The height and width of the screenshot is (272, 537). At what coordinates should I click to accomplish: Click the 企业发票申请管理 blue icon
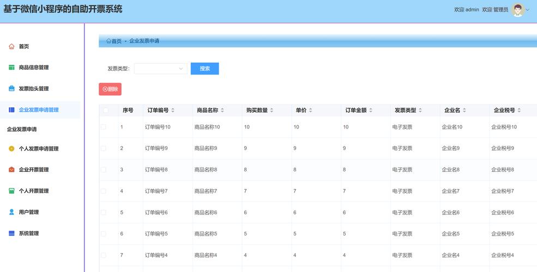pos(11,110)
